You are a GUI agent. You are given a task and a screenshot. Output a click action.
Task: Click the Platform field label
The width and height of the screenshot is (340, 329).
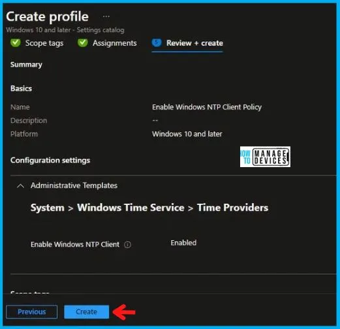point(24,134)
